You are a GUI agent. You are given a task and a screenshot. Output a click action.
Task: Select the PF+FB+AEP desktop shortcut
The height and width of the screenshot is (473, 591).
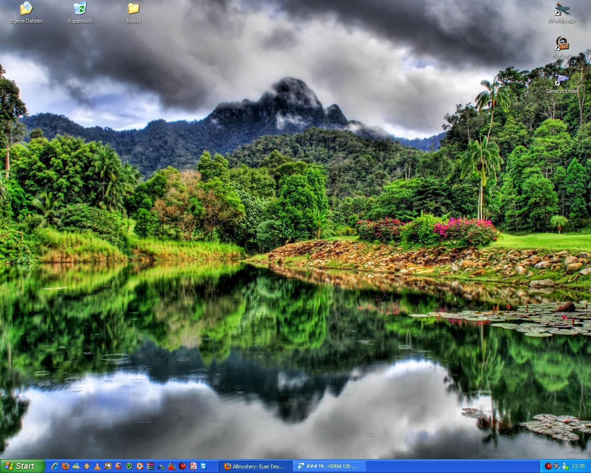pos(562,12)
